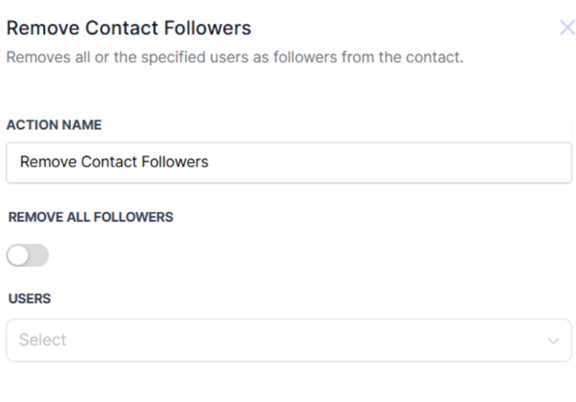Place cursor at end of Action Name field
Viewport: 576px width, 402px height.
(x=377, y=162)
